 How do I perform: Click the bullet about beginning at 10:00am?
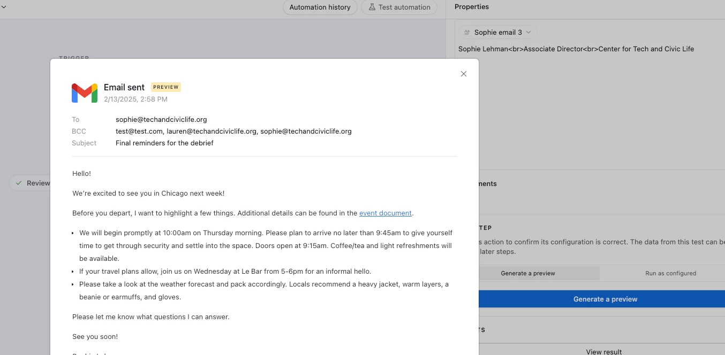point(266,245)
